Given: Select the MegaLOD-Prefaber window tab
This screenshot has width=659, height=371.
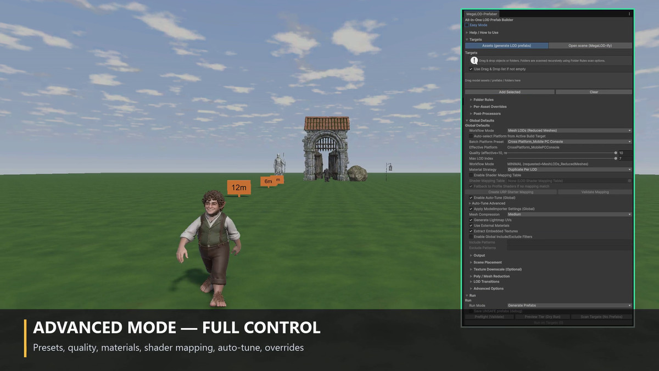Looking at the screenshot, I should tap(481, 14).
